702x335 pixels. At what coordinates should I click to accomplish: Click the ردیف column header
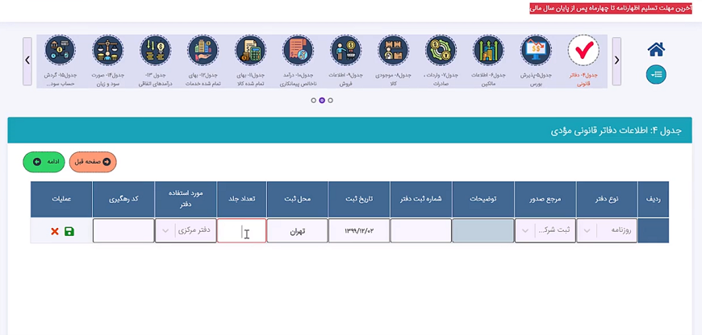(654, 199)
